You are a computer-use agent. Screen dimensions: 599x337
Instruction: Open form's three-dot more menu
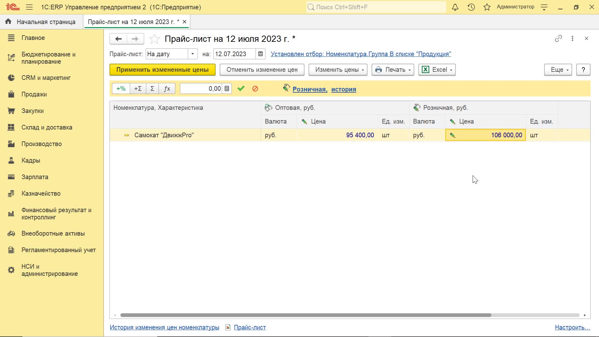pos(572,38)
